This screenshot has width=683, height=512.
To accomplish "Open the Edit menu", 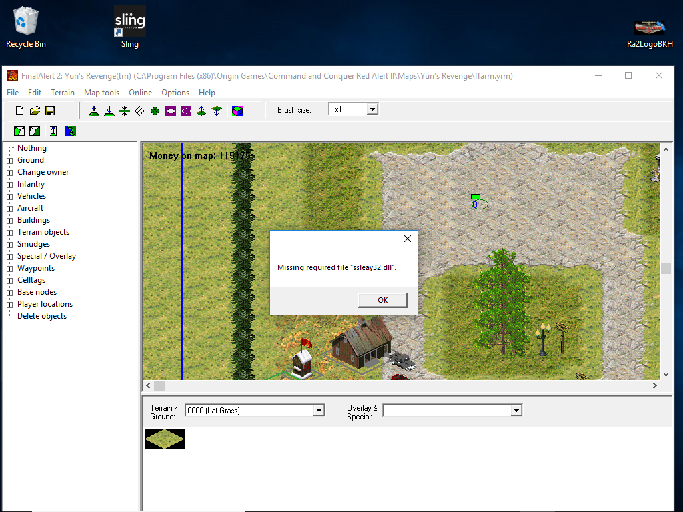I will click(x=35, y=93).
